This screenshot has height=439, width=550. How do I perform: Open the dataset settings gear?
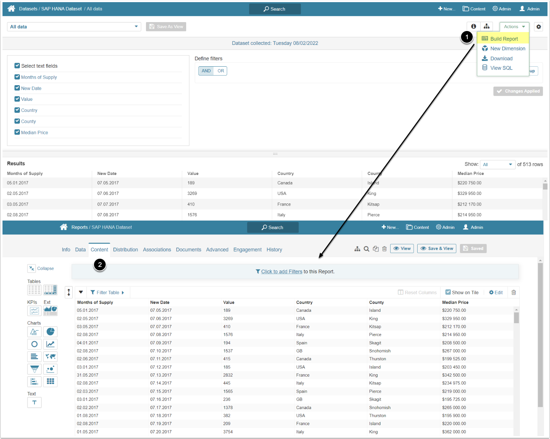(x=539, y=27)
